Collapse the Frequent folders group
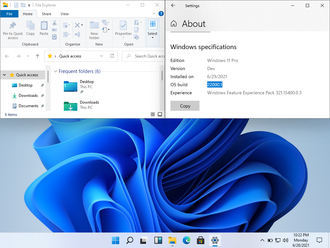 pyautogui.click(x=55, y=71)
